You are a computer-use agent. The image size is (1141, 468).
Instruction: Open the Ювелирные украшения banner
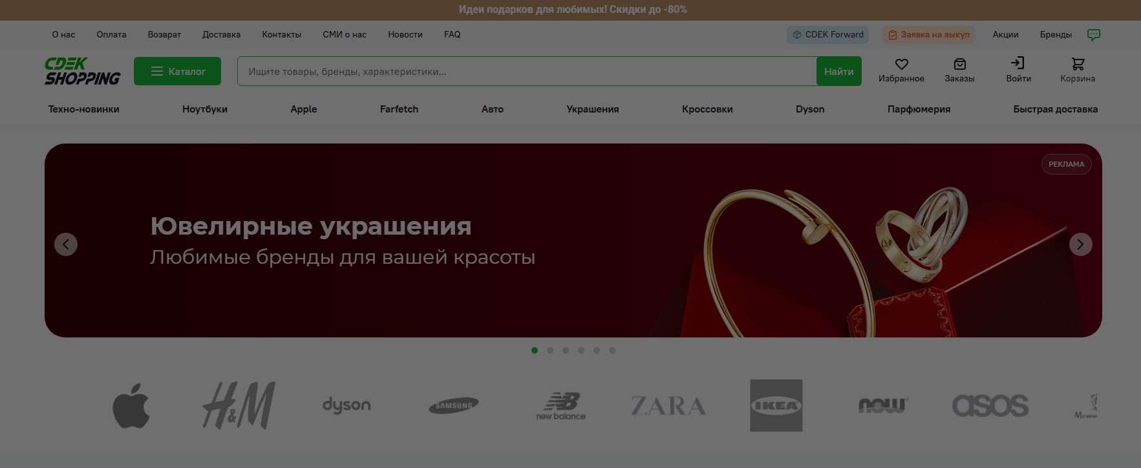[573, 240]
